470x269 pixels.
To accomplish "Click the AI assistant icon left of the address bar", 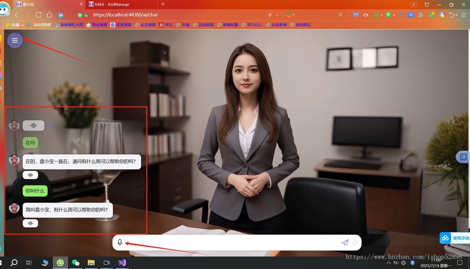I will click(61, 15).
